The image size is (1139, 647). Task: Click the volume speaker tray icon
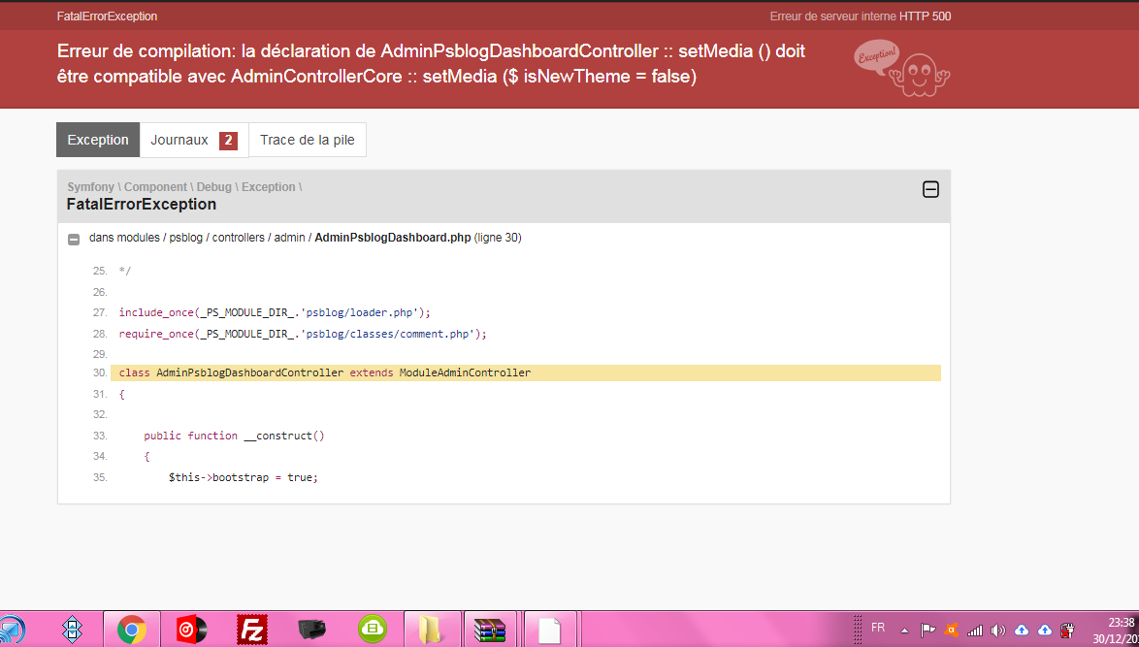(x=998, y=630)
